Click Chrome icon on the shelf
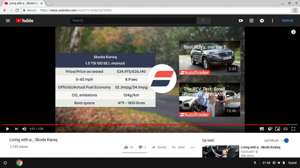Viewport: 300px width, 168px height. coord(19,163)
